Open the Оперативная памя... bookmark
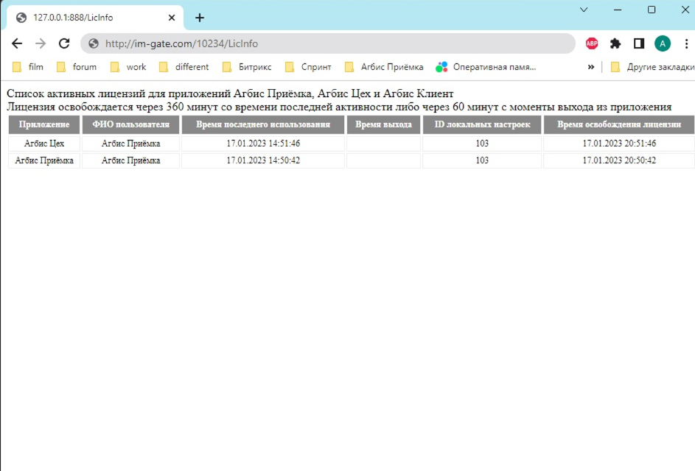 tap(486, 67)
